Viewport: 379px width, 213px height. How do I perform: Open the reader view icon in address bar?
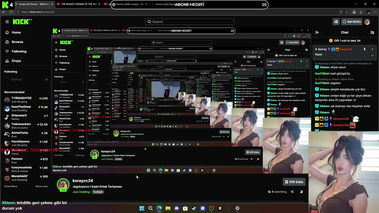(341, 12)
